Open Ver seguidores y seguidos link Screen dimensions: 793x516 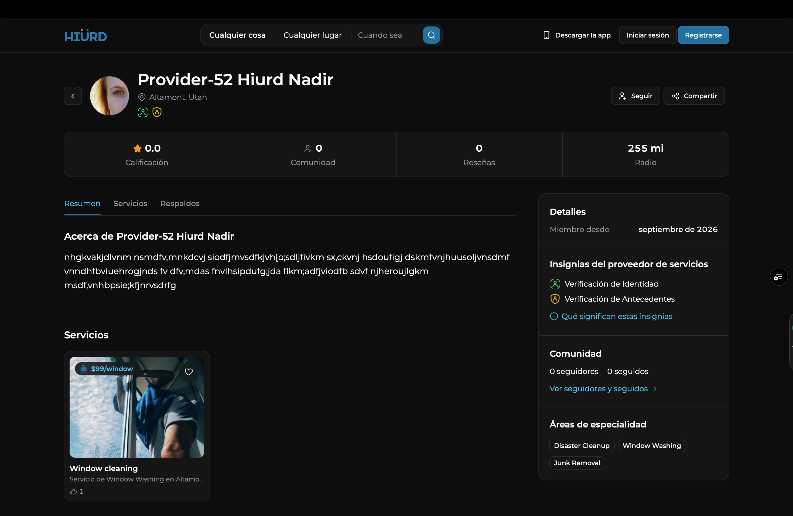pyautogui.click(x=599, y=389)
